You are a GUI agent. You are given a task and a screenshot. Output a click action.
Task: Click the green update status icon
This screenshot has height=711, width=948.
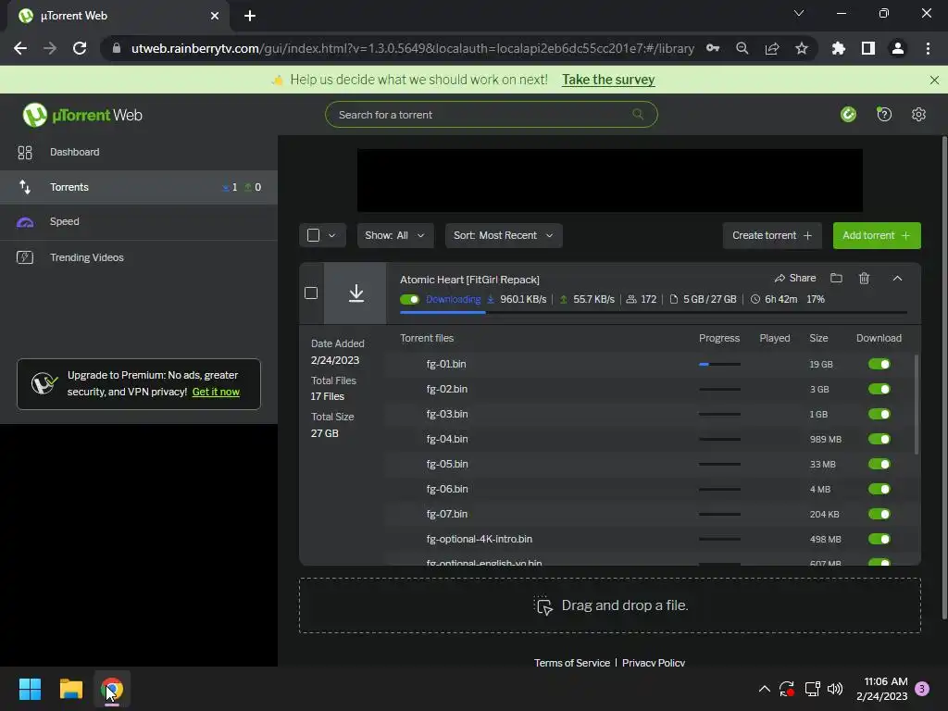[848, 114]
